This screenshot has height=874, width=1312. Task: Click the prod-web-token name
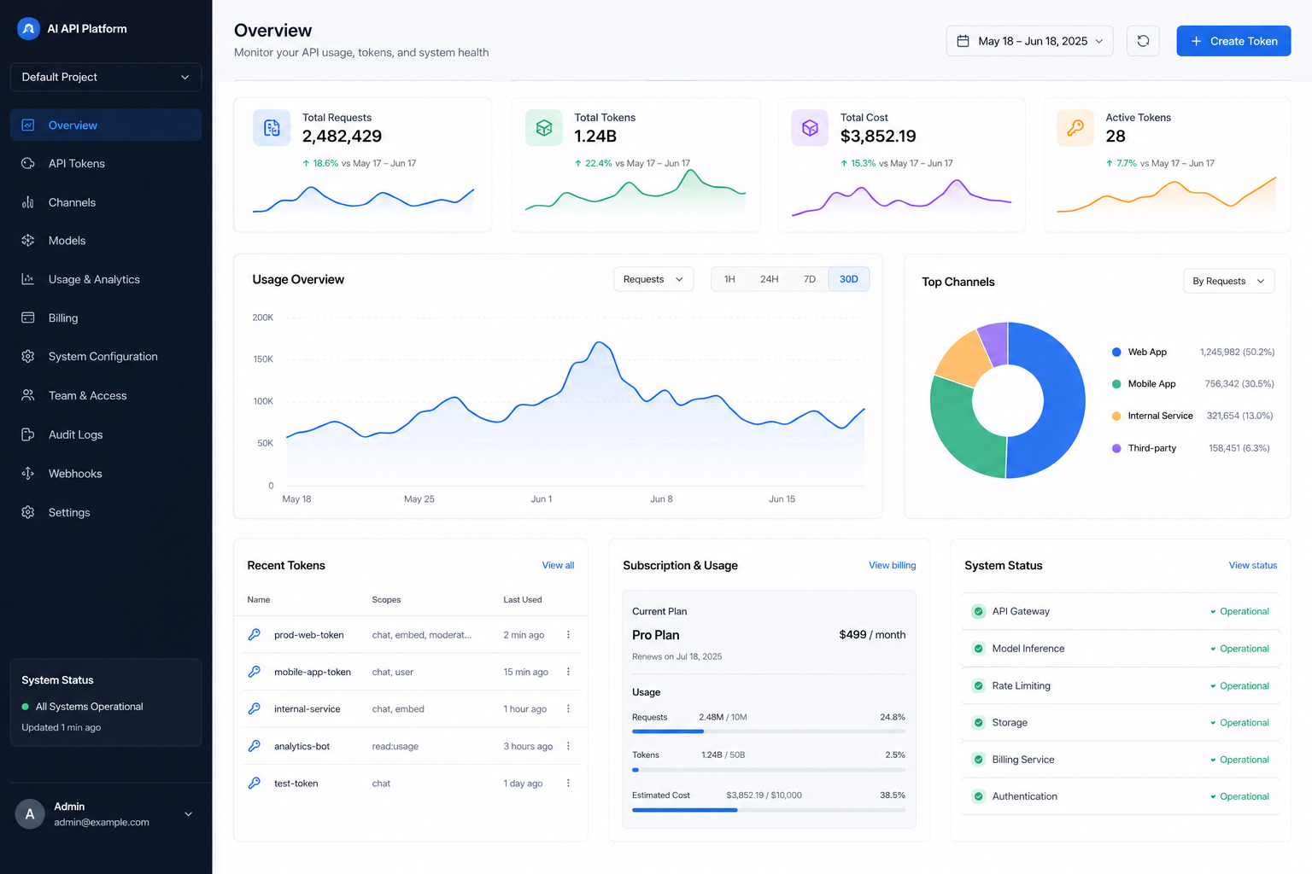[x=308, y=635]
